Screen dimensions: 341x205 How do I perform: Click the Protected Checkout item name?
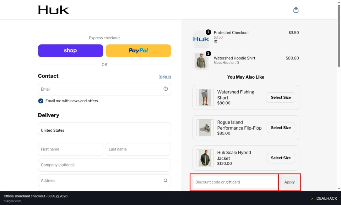pos(231,33)
